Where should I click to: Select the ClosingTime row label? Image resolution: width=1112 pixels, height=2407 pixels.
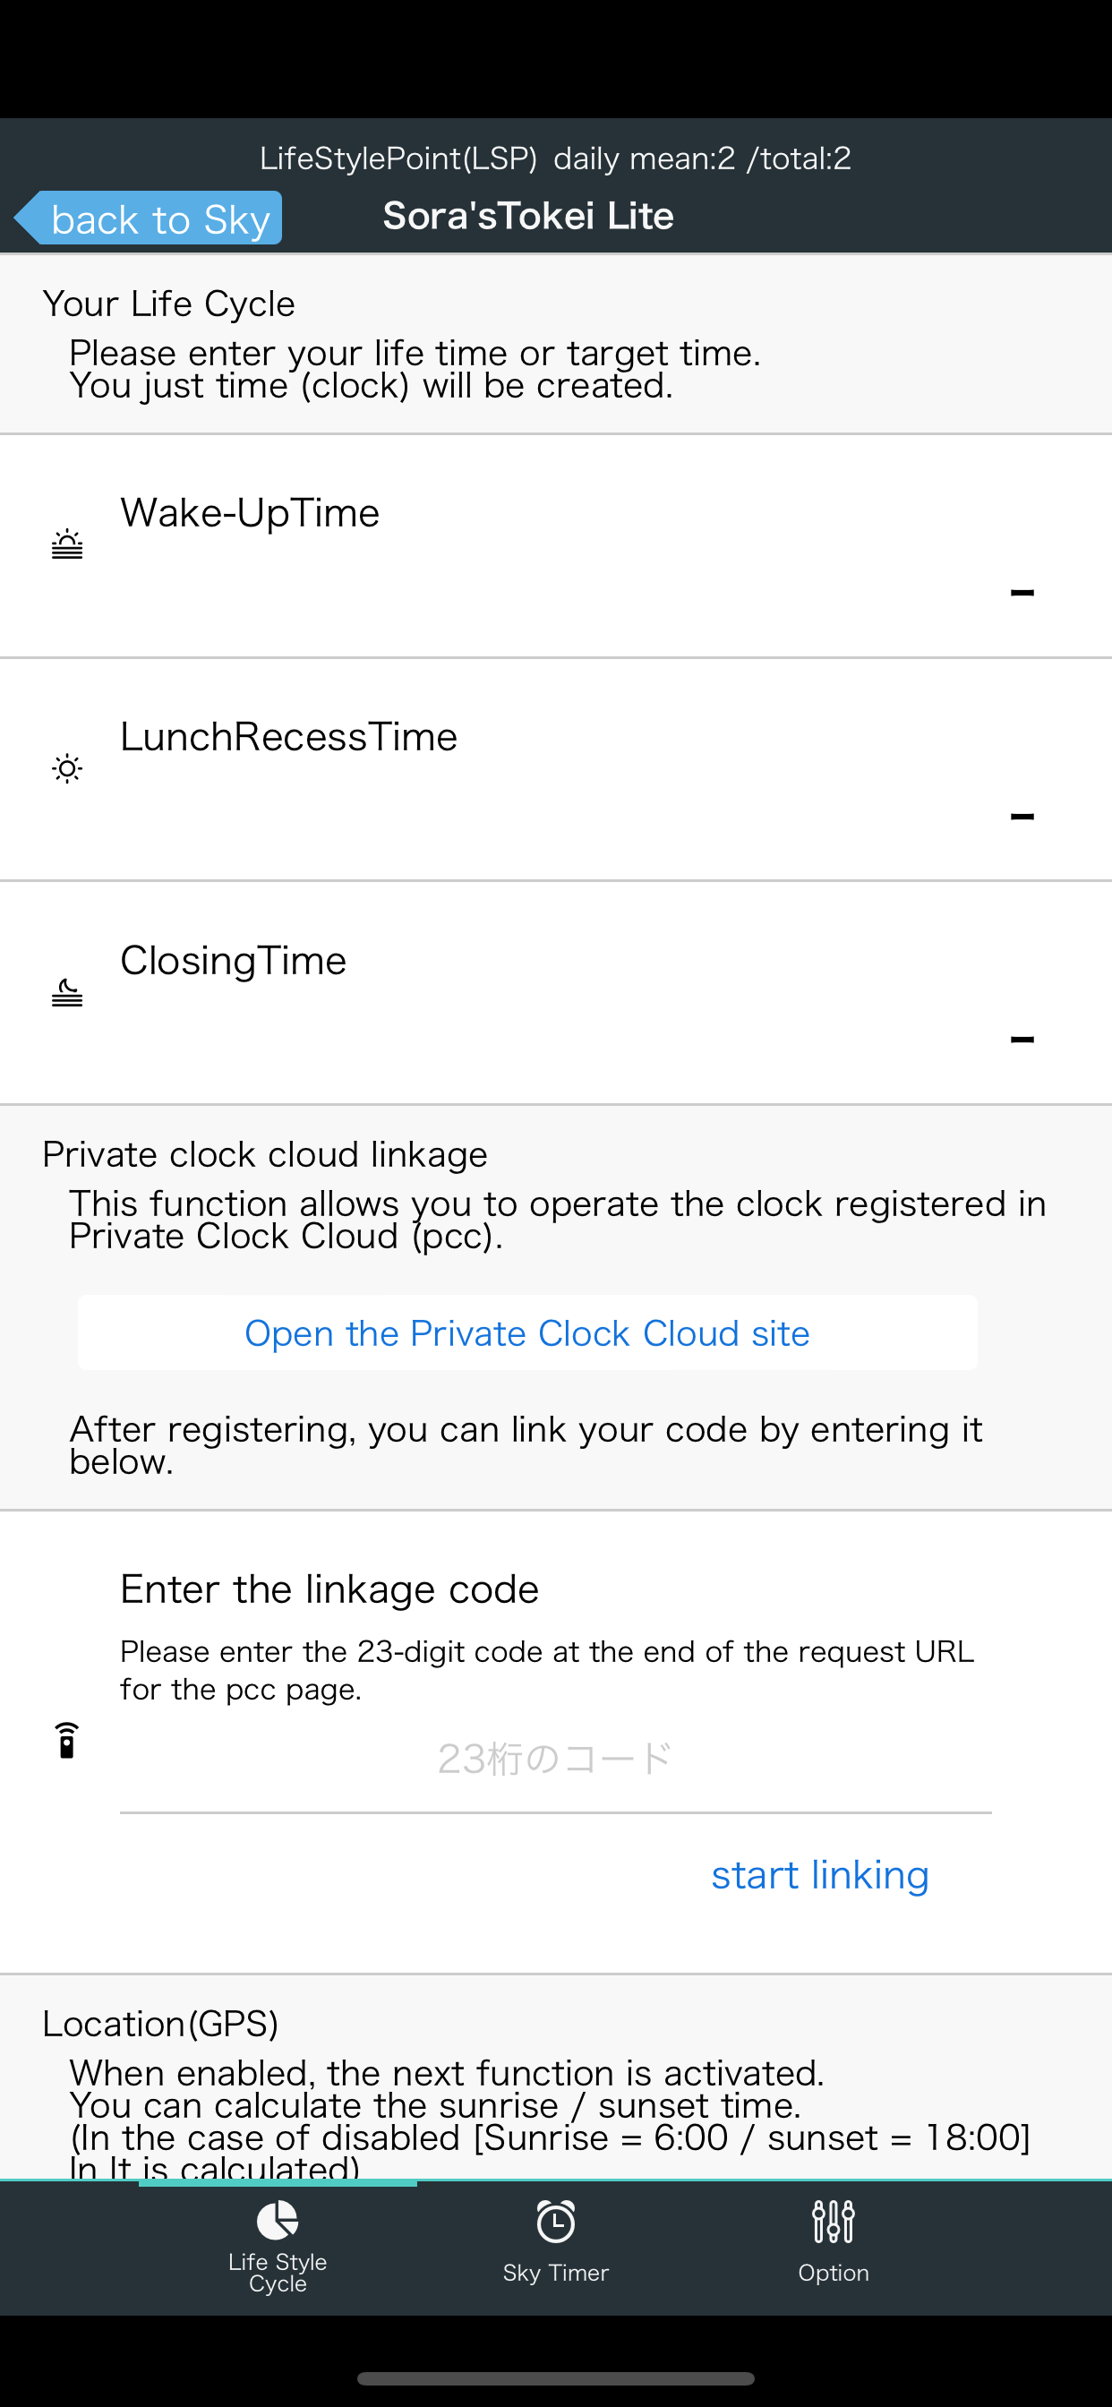coord(234,960)
